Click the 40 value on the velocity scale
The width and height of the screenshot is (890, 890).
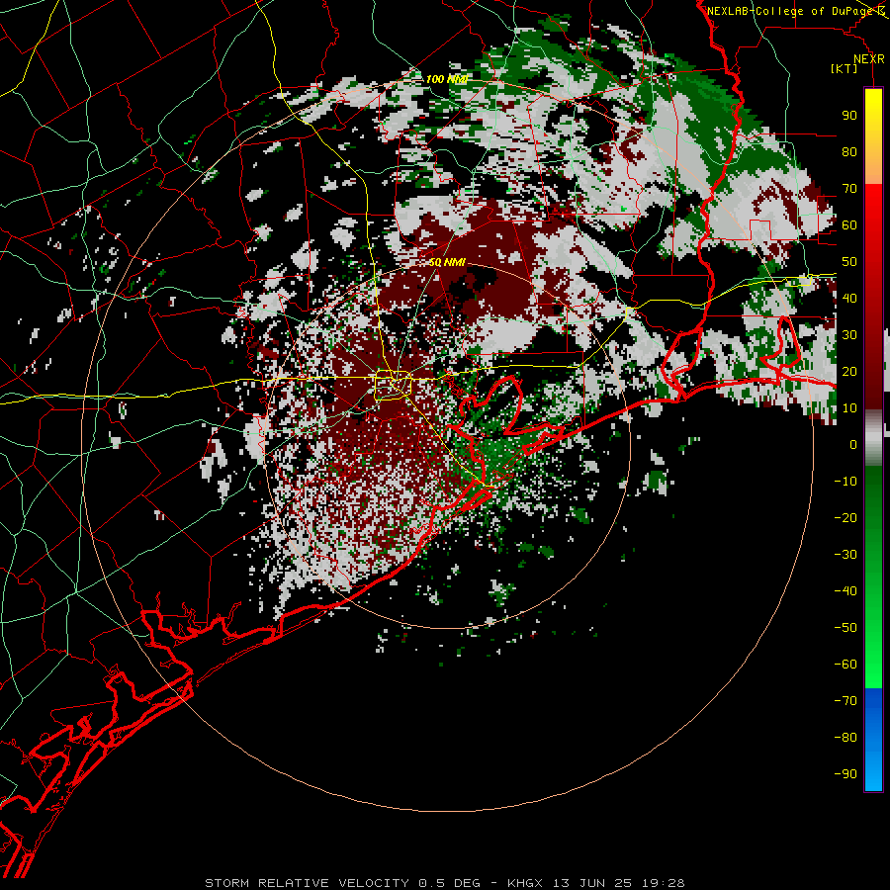(849, 299)
